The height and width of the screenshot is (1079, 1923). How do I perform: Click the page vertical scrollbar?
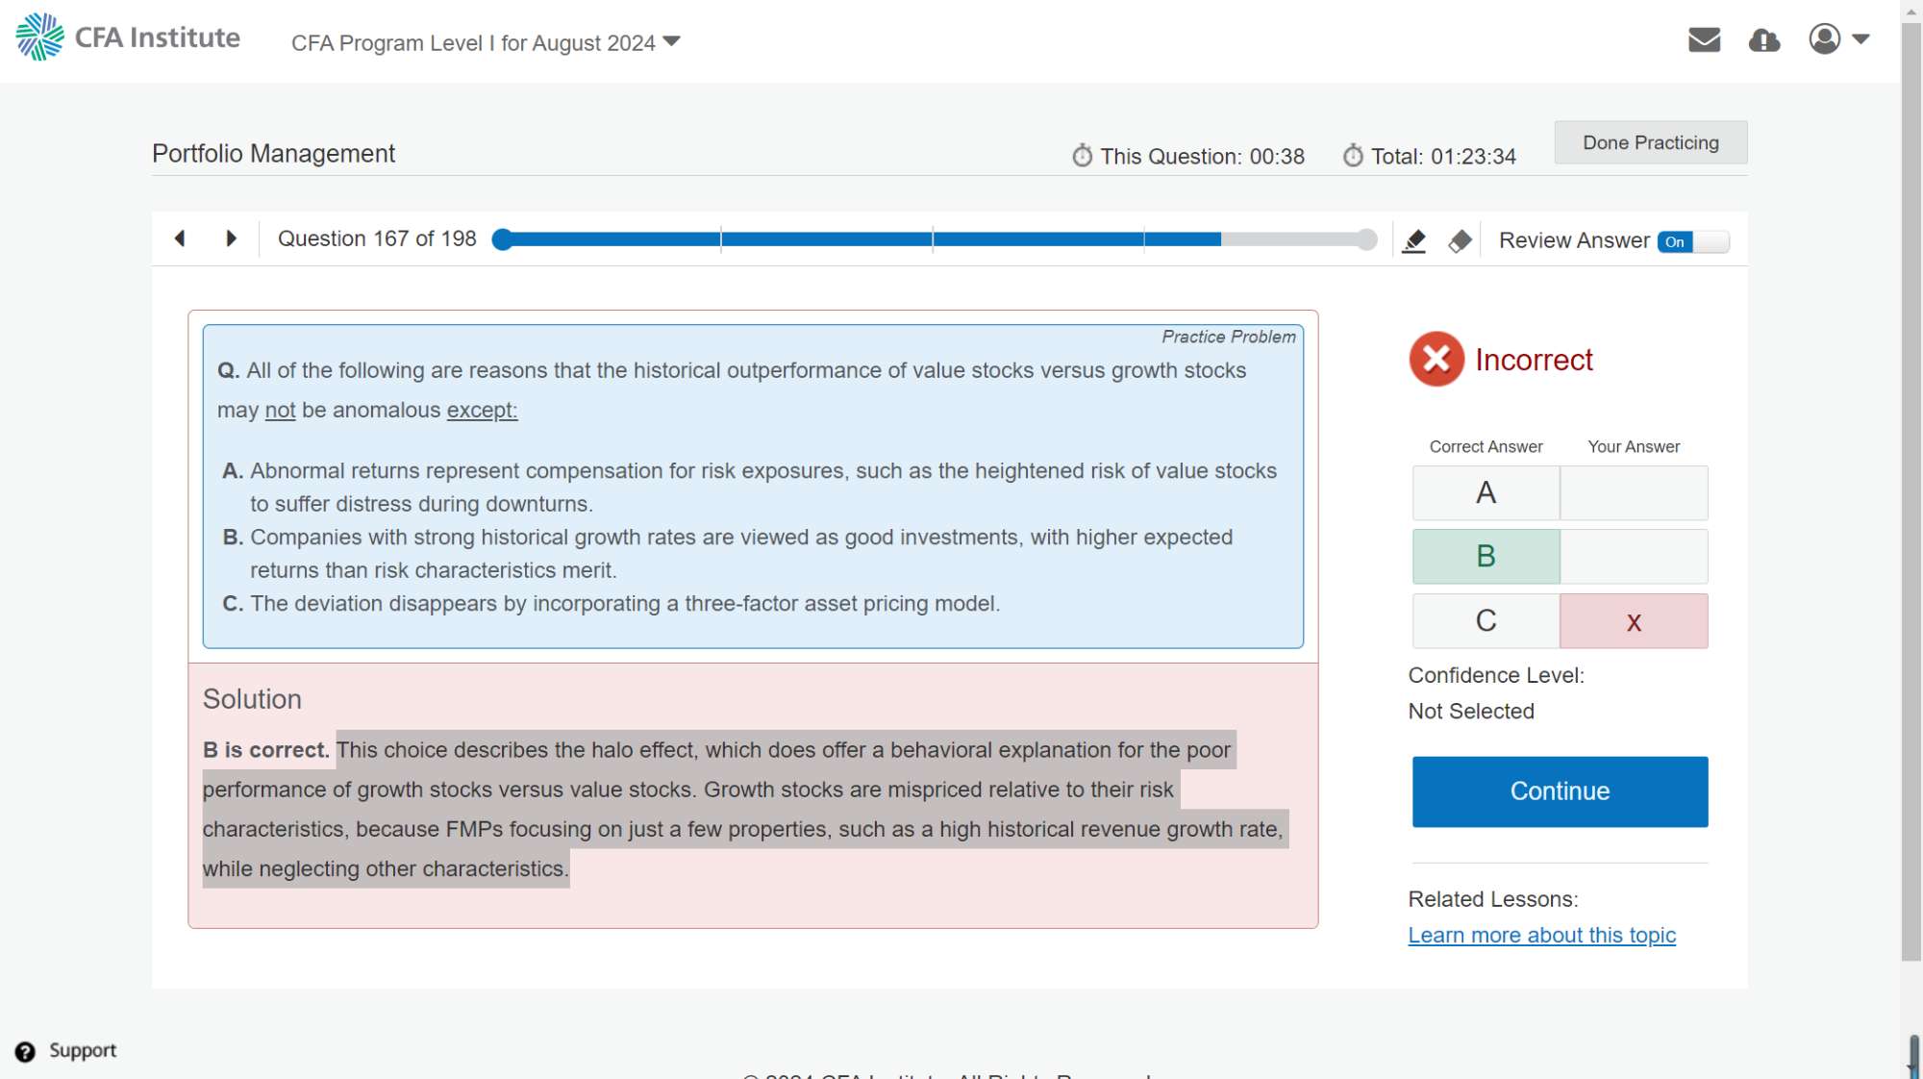click(x=1911, y=481)
